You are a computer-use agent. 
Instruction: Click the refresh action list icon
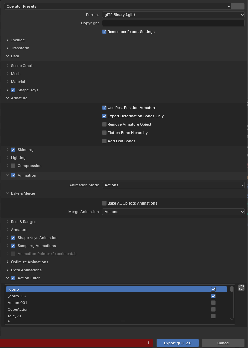tap(241, 288)
